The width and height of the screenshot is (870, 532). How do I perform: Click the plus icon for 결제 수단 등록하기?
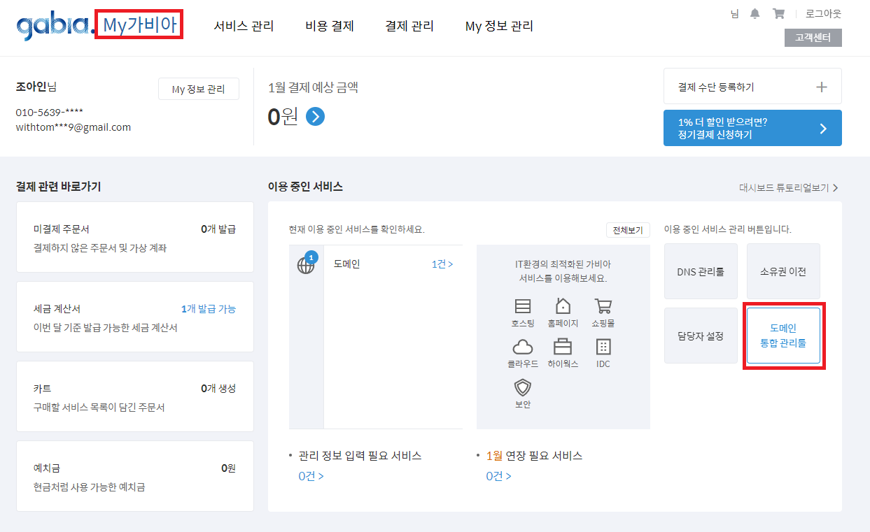822,87
